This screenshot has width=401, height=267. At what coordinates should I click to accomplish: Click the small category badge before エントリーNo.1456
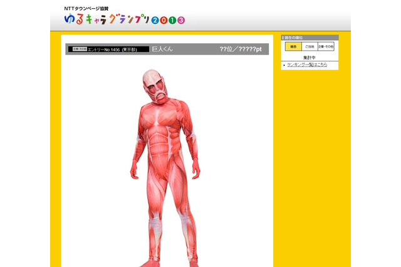click(78, 49)
